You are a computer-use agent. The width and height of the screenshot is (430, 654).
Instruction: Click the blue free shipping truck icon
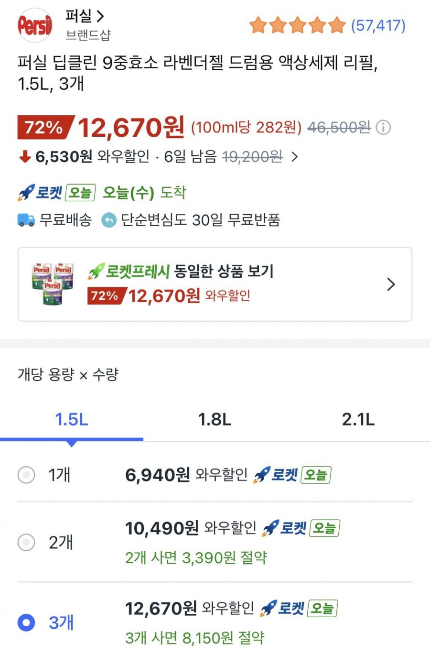click(26, 220)
